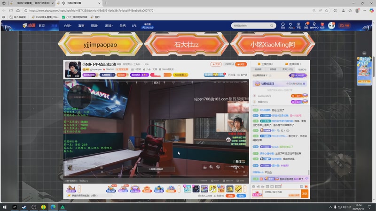Viewport: 376px width, 211px height.
Task: Expand the 分类 dropdown menu
Action: [68, 26]
